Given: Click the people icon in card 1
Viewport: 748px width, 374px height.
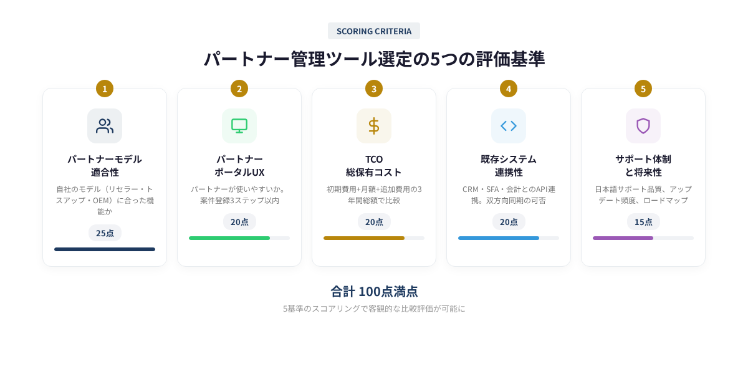Looking at the screenshot, I should coord(105,126).
